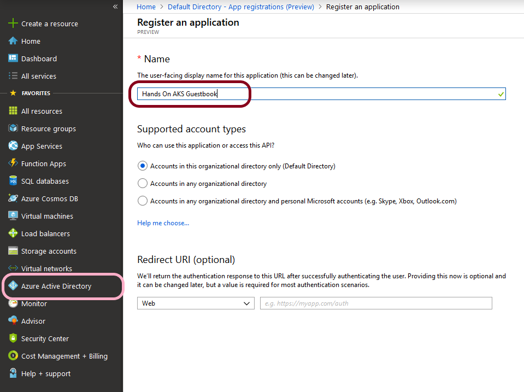Click the Help + support label
This screenshot has width=524, height=392.
(x=46, y=373)
